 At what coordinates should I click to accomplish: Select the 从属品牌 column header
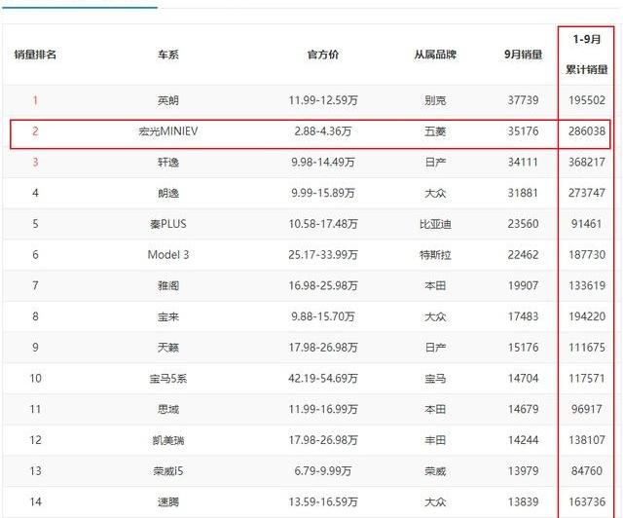(435, 55)
